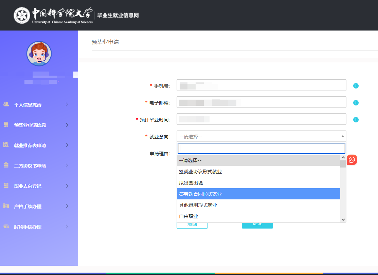Click the info icon beside 预计毕业时间 field
Image resolution: width=378 pixels, height=275 pixels.
(356, 120)
